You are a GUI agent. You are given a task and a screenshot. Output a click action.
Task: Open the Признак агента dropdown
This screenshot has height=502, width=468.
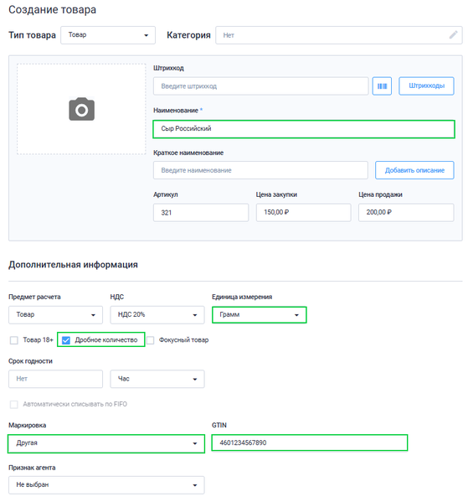(x=106, y=485)
